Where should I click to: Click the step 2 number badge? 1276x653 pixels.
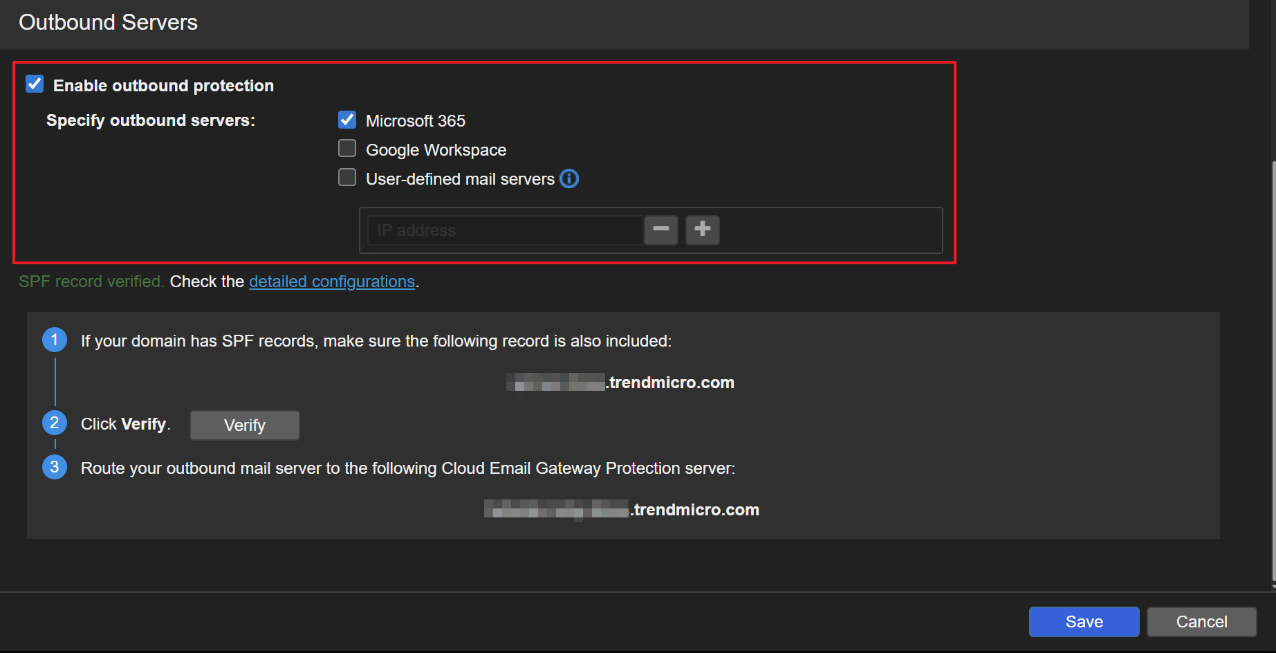(55, 423)
